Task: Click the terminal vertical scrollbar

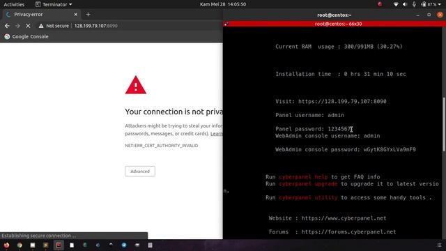Action: coord(444,124)
